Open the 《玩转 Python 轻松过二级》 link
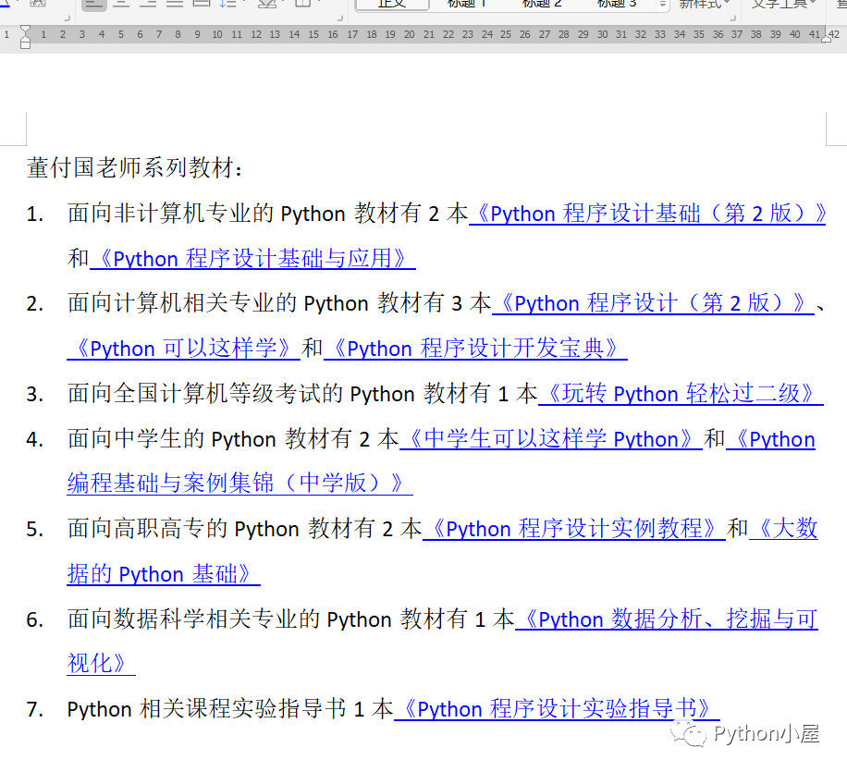 (x=681, y=394)
